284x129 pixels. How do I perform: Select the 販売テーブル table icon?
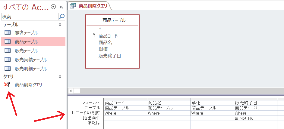[8, 50]
